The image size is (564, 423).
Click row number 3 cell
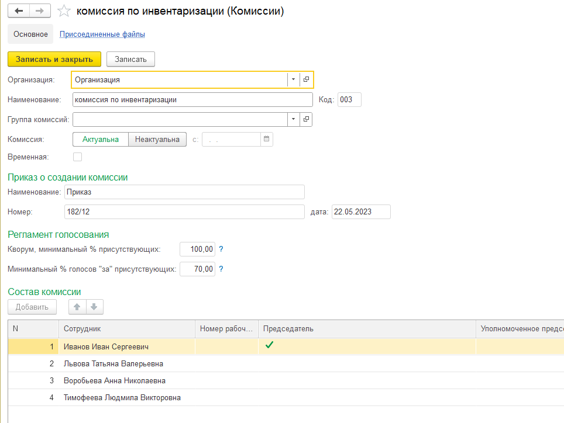point(33,380)
